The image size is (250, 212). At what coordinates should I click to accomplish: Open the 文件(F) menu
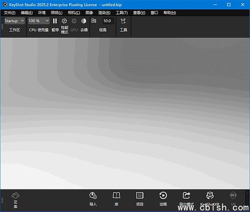tap(9, 13)
